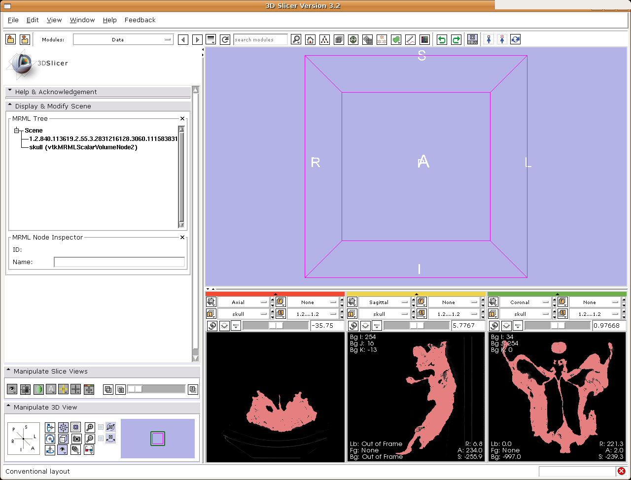Image resolution: width=631 pixels, height=480 pixels.
Task: Open the Sagittal orientation dropdown
Action: [384, 302]
